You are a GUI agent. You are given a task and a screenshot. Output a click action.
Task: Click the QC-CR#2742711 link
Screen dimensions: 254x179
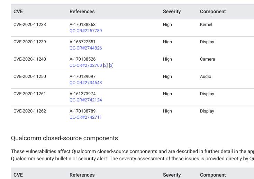pyautogui.click(x=85, y=117)
